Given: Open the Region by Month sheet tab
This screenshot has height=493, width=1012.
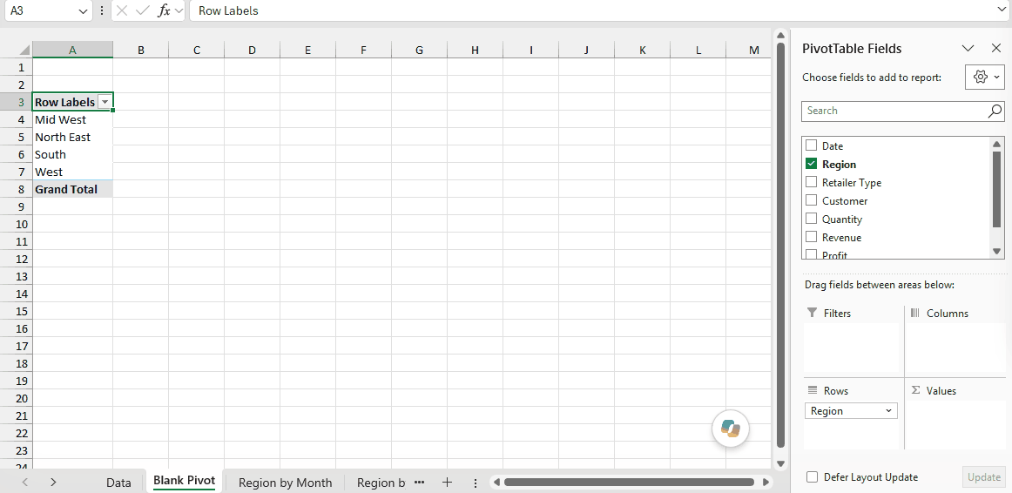Looking at the screenshot, I should pyautogui.click(x=286, y=483).
